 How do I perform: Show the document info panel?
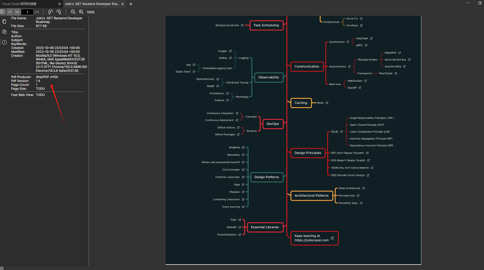click(4, 42)
